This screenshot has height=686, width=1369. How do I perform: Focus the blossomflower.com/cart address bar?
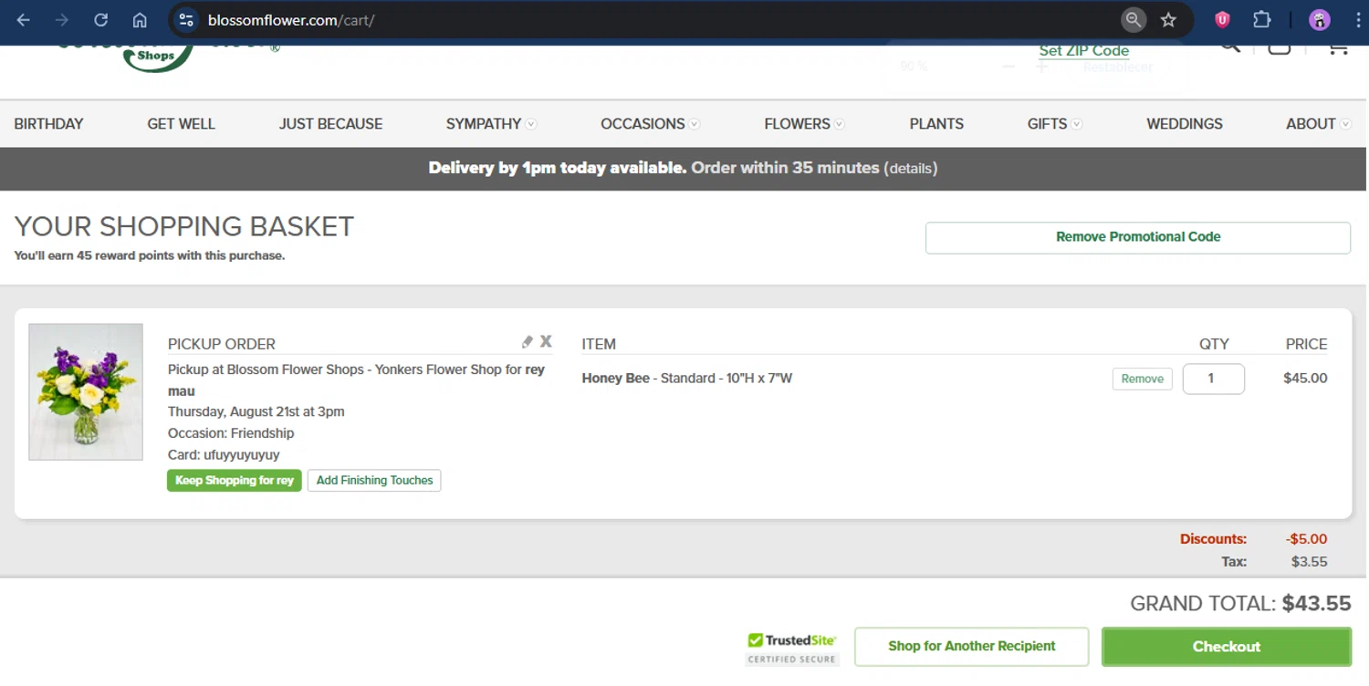pos(639,20)
